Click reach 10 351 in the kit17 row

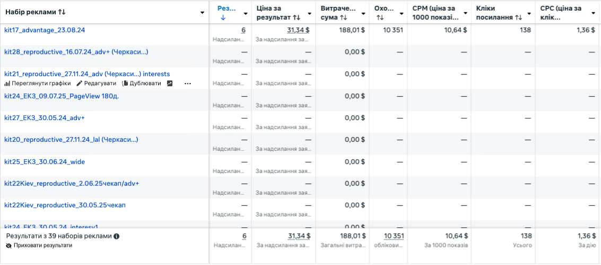pos(393,30)
